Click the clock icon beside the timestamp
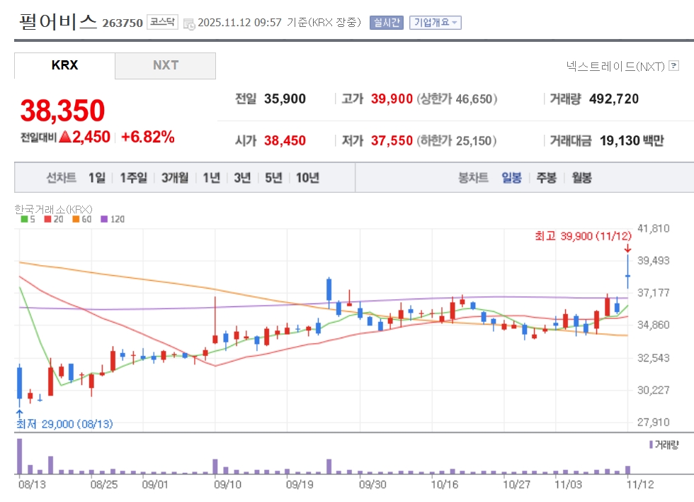Image resolution: width=694 pixels, height=502 pixels. pos(188,23)
